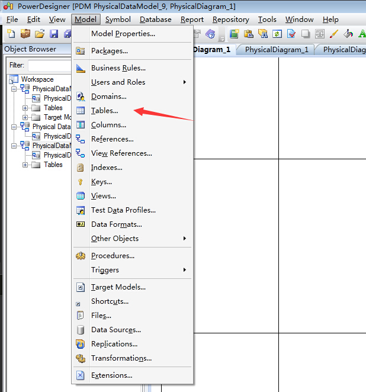Click the green new package toolbar icon
Viewport: 366px width, 392px height.
235,34
